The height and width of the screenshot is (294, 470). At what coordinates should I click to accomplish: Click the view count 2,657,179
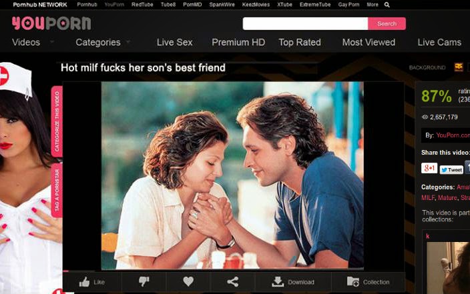pyautogui.click(x=443, y=117)
